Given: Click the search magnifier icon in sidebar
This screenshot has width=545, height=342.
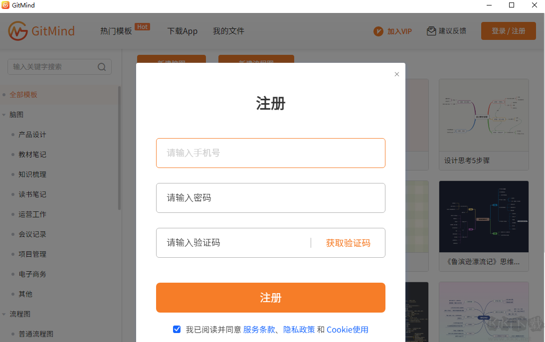Looking at the screenshot, I should coord(101,66).
